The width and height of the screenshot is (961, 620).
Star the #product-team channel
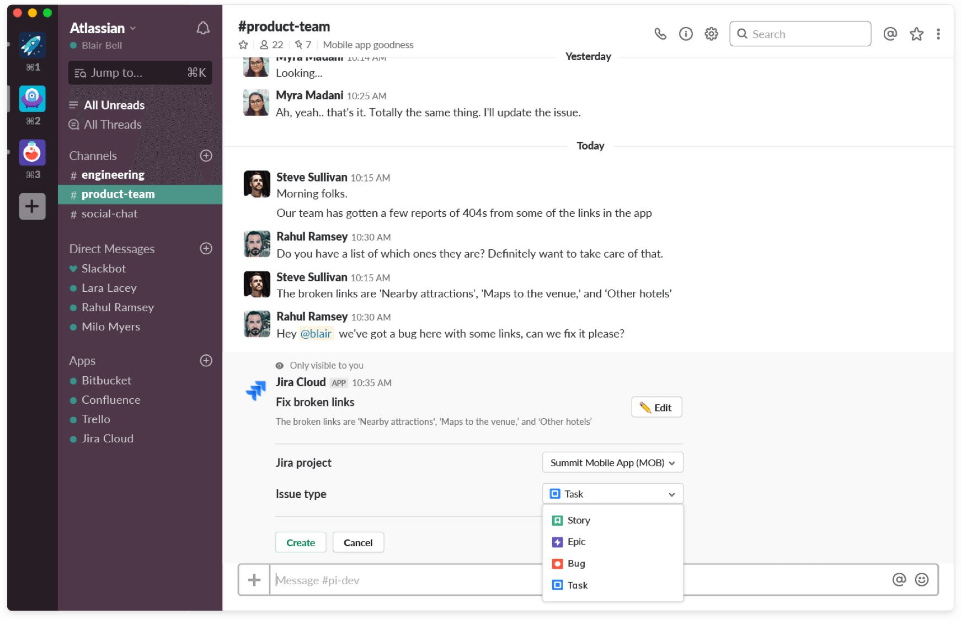tap(243, 45)
